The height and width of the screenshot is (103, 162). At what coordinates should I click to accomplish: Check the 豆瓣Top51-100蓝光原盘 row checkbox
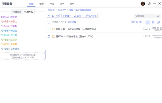coord(49,29)
